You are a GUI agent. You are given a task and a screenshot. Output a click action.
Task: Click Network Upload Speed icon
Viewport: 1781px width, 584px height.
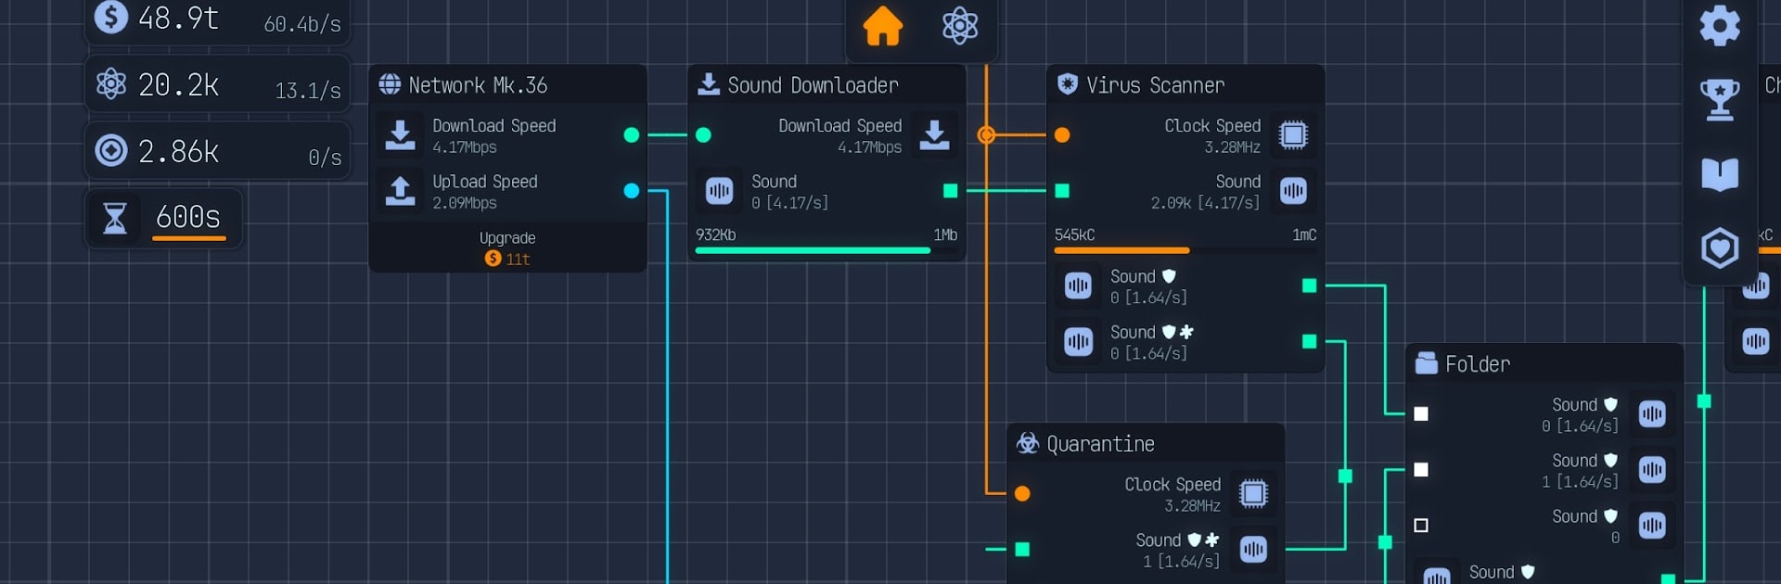tap(400, 191)
